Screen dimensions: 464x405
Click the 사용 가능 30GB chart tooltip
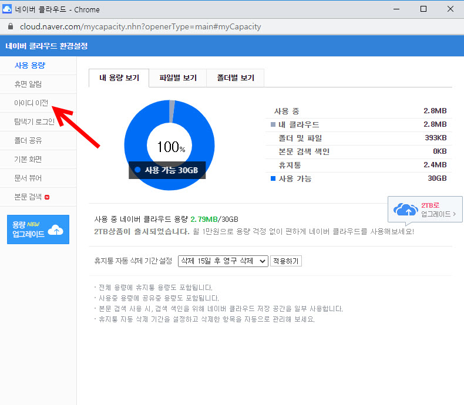pyautogui.click(x=167, y=170)
